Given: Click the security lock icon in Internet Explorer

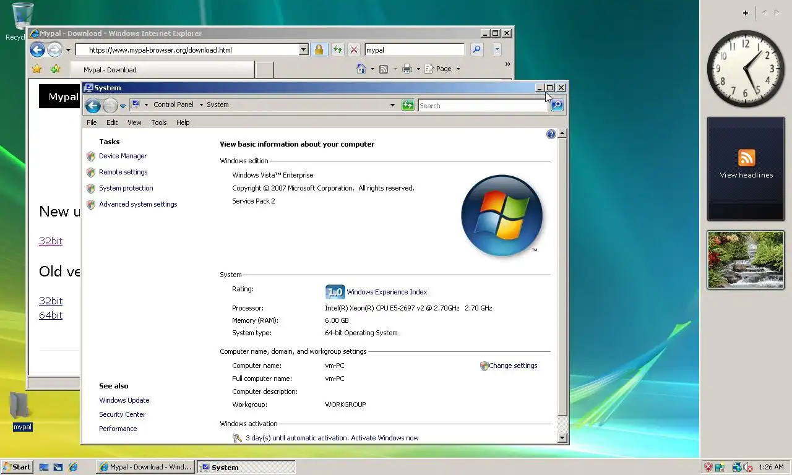Looking at the screenshot, I should coord(319,49).
